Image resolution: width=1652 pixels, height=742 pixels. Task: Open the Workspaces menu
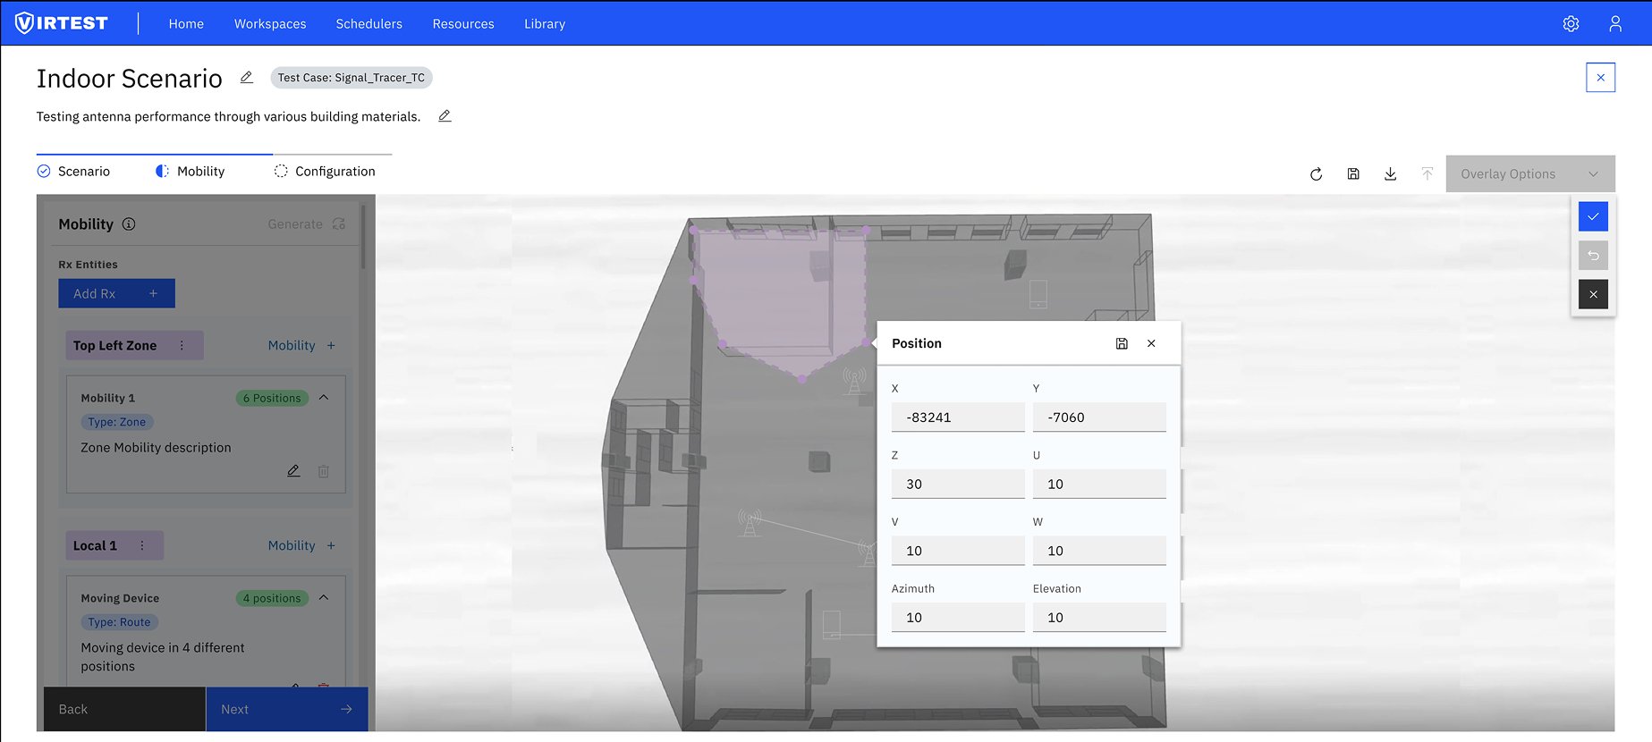[270, 24]
